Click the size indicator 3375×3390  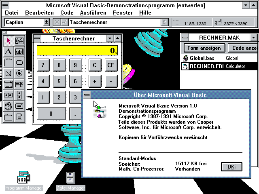click(234, 22)
